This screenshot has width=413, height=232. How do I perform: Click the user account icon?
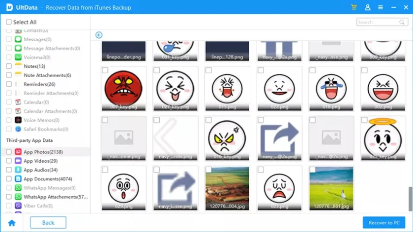tap(367, 7)
